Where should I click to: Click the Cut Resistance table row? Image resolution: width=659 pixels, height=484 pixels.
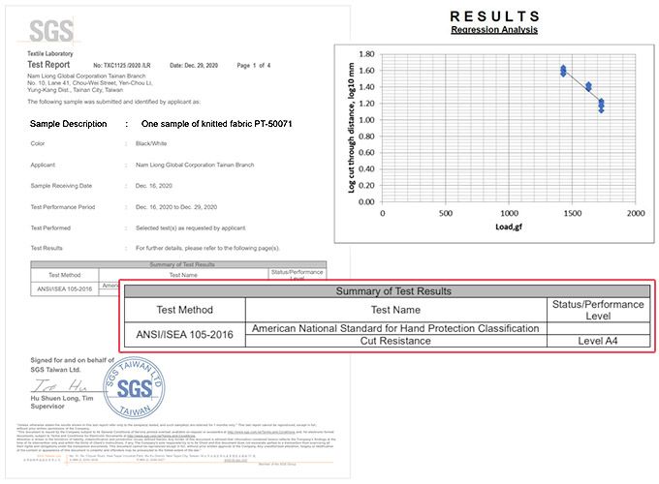[395, 341]
